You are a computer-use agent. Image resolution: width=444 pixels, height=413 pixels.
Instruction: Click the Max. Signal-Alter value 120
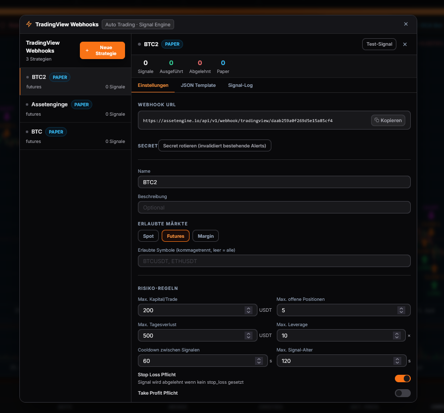(286, 360)
